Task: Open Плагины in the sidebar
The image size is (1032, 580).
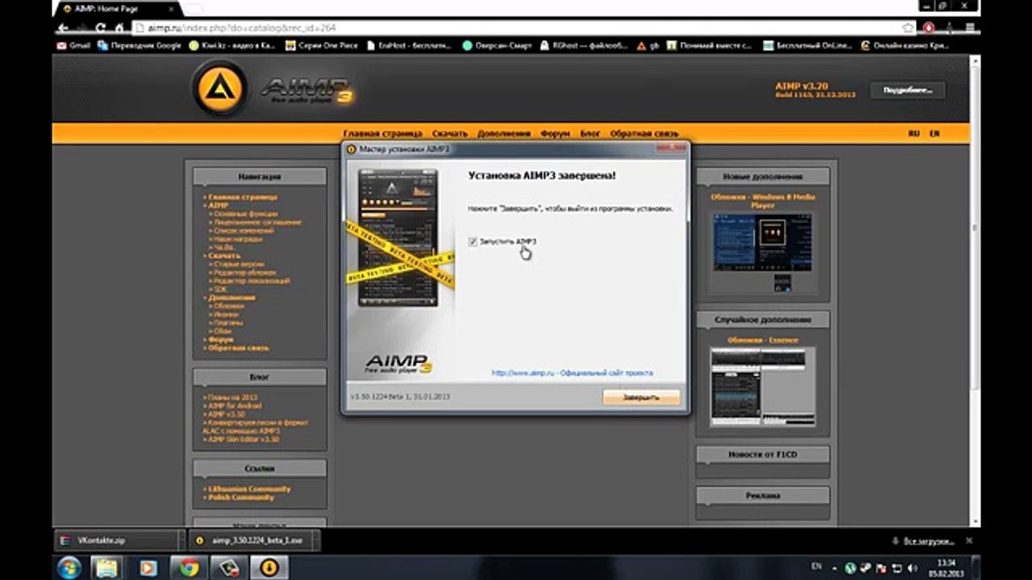Action: coord(227,323)
